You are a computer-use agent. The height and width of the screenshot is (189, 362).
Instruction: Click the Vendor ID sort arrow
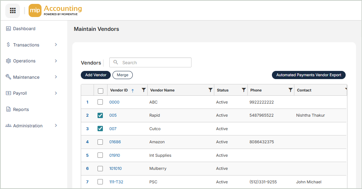tap(133, 90)
